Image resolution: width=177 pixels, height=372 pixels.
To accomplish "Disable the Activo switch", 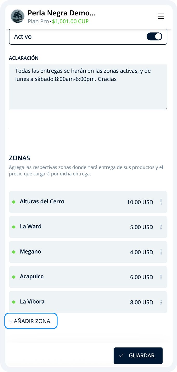I will (x=154, y=36).
